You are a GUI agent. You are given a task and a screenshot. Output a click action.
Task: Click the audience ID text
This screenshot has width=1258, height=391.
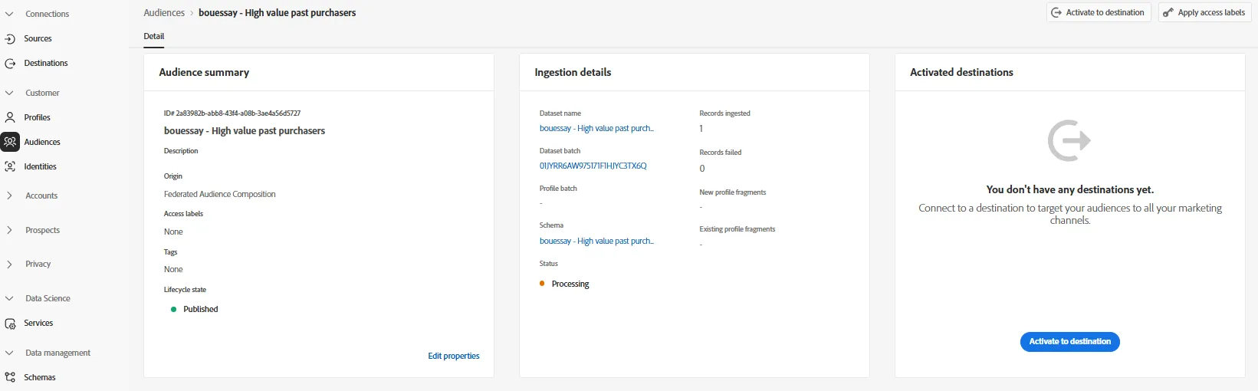(232, 113)
